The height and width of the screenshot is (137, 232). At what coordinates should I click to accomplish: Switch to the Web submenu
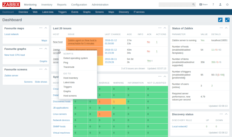click(x=35, y=12)
